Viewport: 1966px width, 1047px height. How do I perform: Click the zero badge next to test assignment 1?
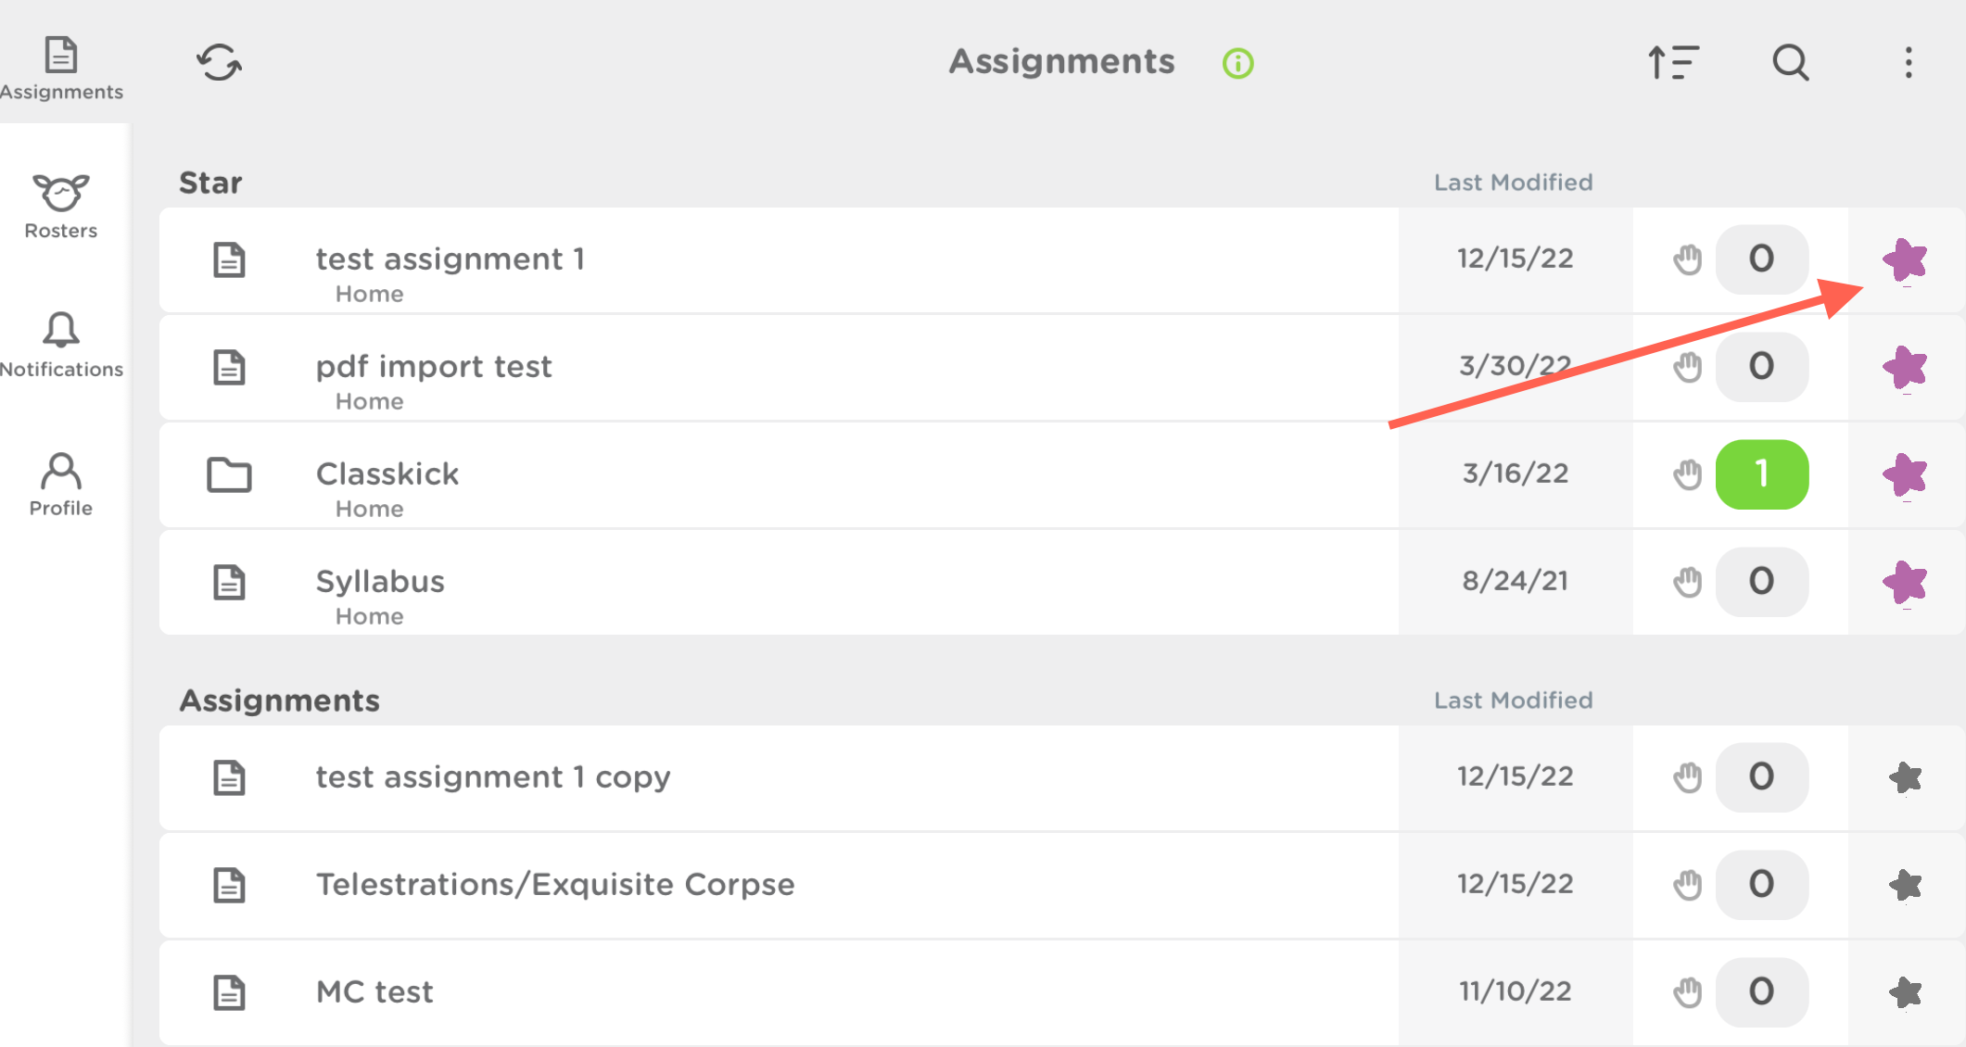pyautogui.click(x=1761, y=260)
